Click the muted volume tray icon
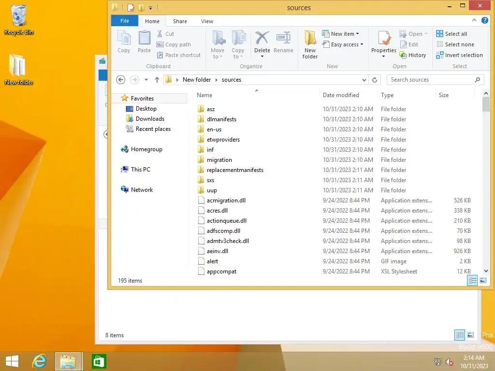The height and width of the screenshot is (371, 495). (449, 362)
